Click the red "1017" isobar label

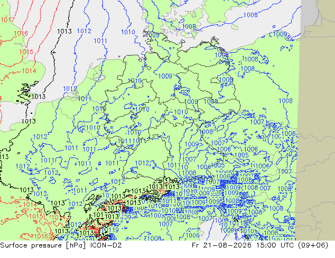point(7,20)
